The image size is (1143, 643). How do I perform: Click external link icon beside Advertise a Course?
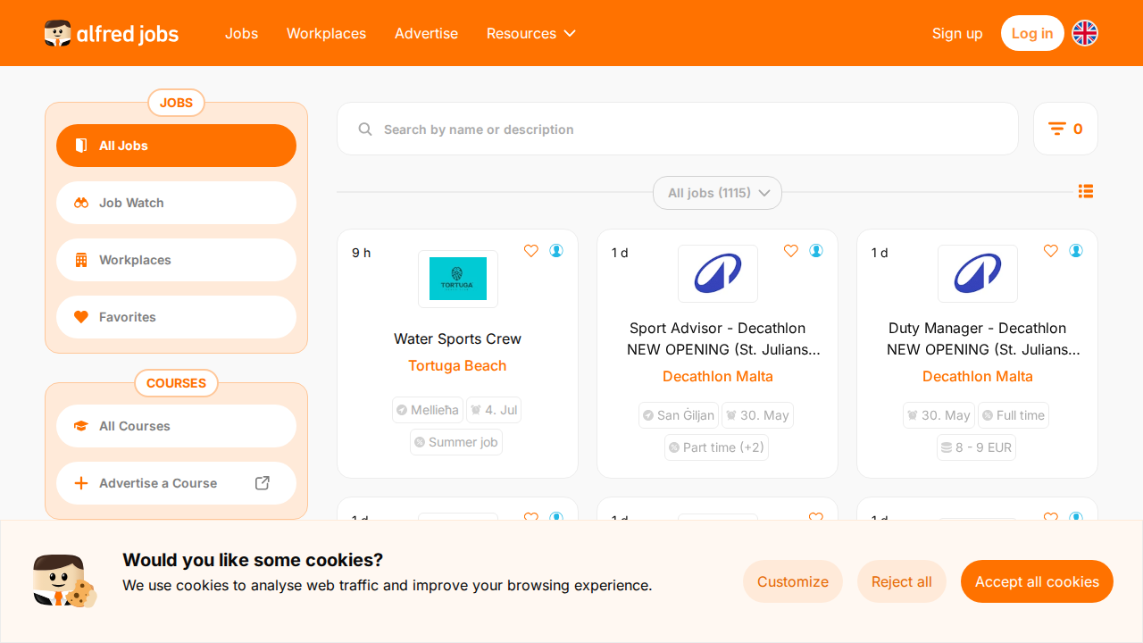263,483
